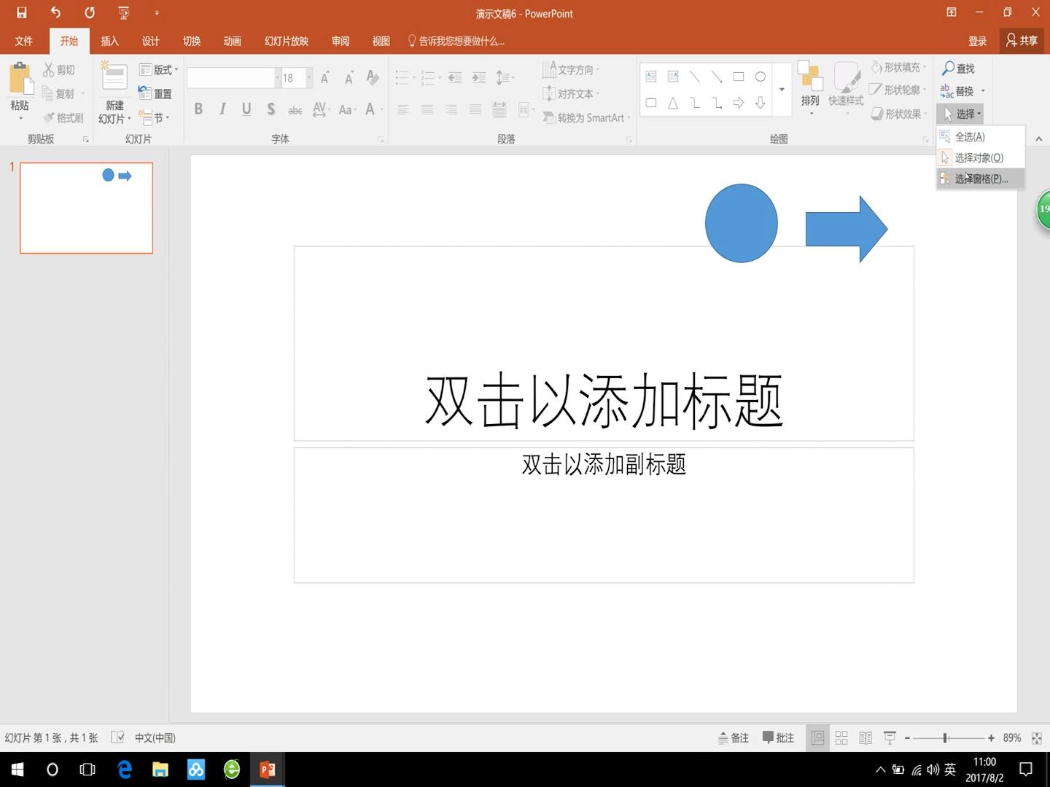Decrease font size with the smaller A icon
The image size is (1050, 787).
tap(349, 77)
